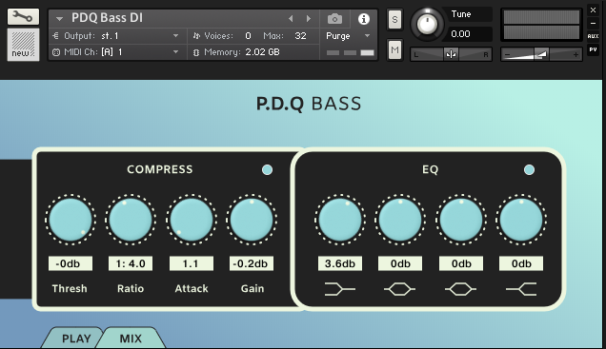Click the Ratio compressor knob
This screenshot has width=606, height=349.
pyautogui.click(x=131, y=220)
